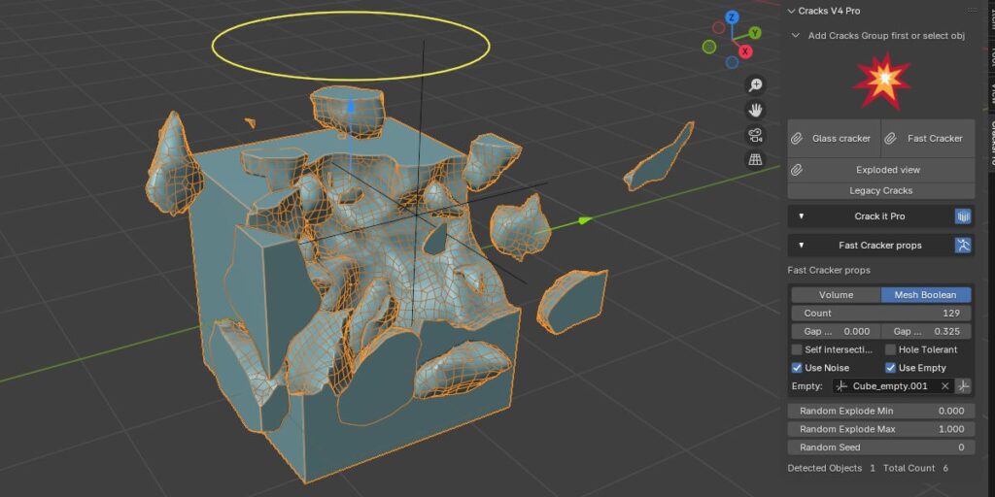Click the yellow circle above the cube
This screenshot has height=497, width=995.
coord(351,47)
